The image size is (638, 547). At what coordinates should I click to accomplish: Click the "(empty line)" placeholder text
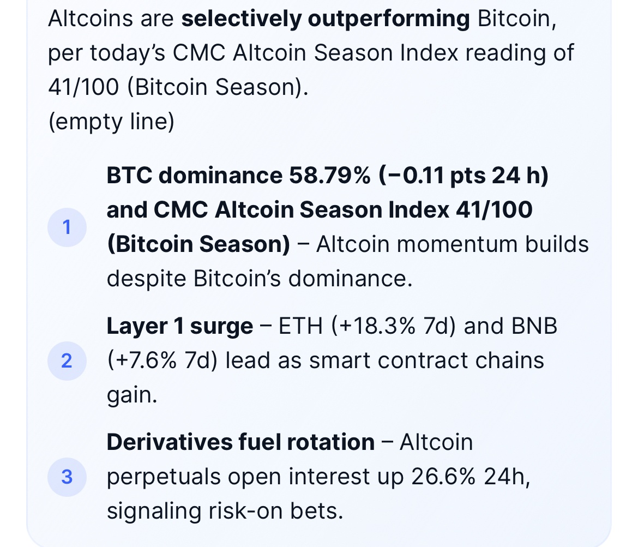[x=111, y=122]
